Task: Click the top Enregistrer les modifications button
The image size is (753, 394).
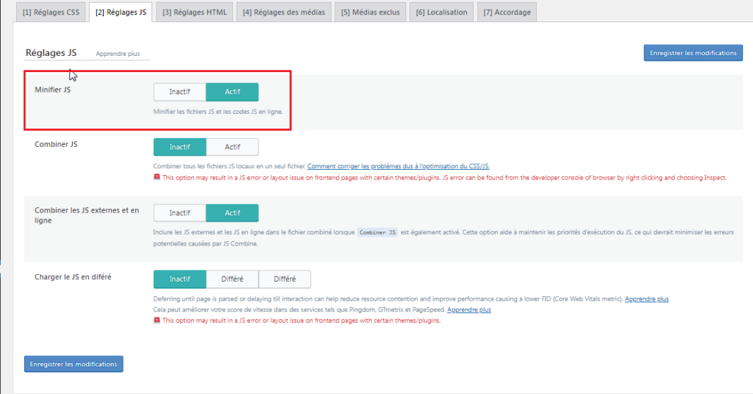Action: tap(693, 53)
